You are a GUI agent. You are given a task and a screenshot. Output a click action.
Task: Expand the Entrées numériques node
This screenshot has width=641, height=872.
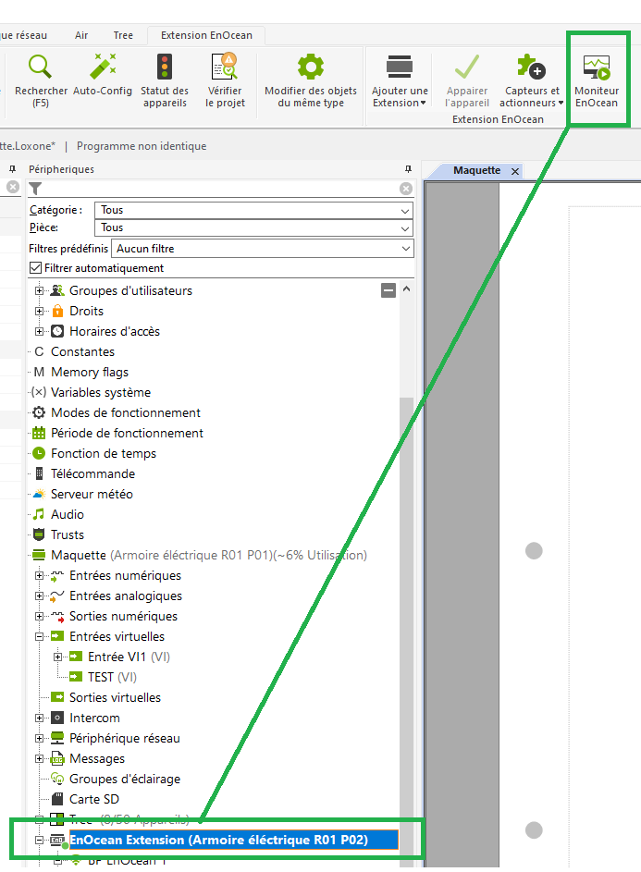[x=40, y=576]
